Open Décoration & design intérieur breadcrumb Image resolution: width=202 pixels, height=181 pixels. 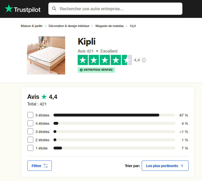(x=69, y=26)
